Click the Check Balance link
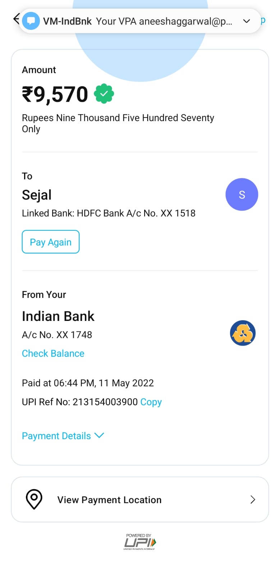This screenshot has width=280, height=575. point(53,354)
